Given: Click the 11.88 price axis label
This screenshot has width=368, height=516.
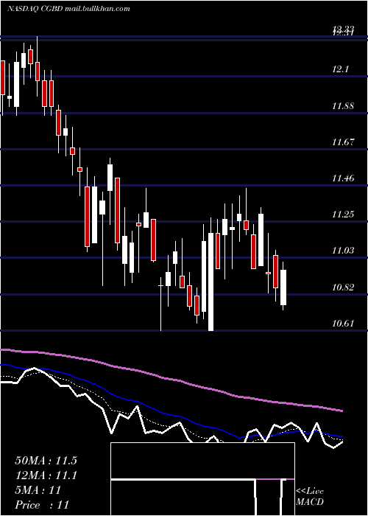Looking at the screenshot, I should tap(343, 106).
